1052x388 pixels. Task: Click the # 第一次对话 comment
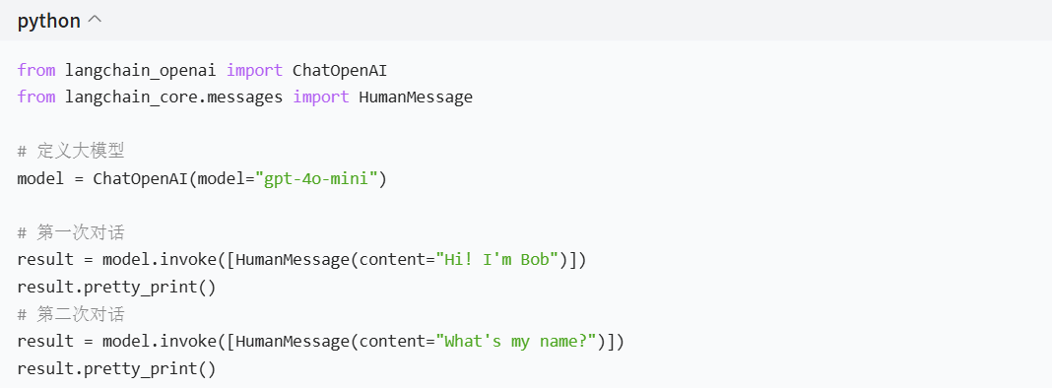click(x=71, y=233)
